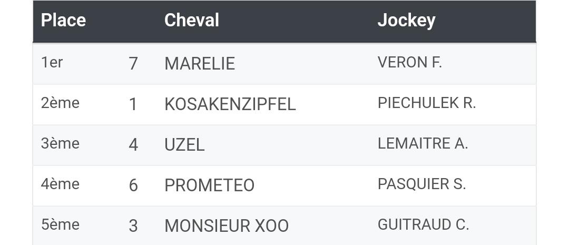569x245 pixels.
Task: Click number 7 beside MARELIE
Action: point(133,64)
